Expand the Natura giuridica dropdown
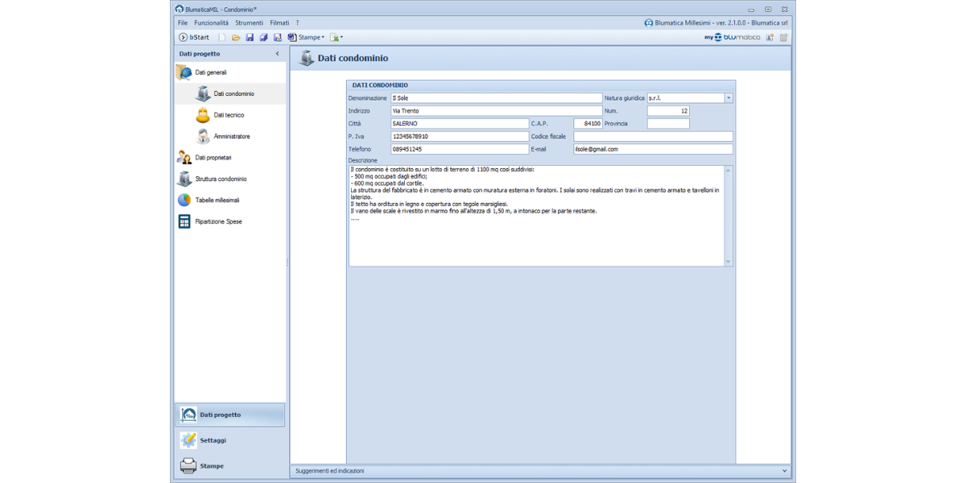This screenshot has width=966, height=483. coord(729,98)
